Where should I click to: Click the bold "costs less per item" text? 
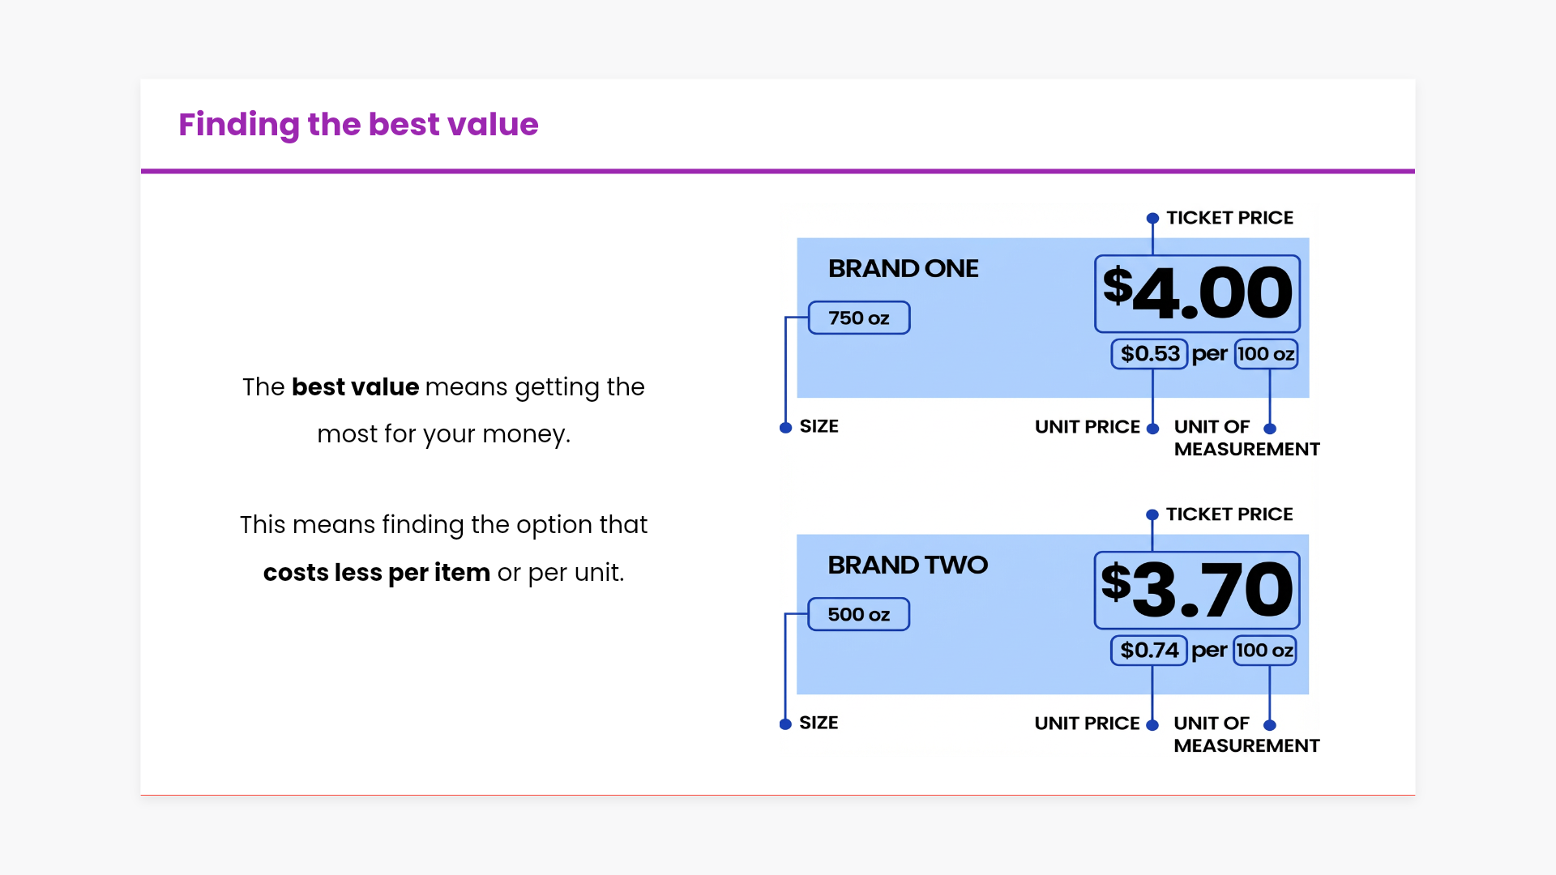click(x=376, y=573)
